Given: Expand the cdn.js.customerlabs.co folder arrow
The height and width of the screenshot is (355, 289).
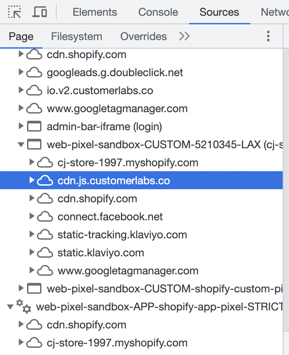Looking at the screenshot, I should [x=32, y=180].
